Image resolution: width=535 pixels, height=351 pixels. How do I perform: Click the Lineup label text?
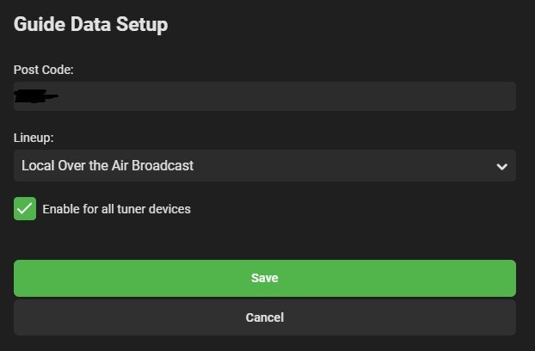click(34, 137)
